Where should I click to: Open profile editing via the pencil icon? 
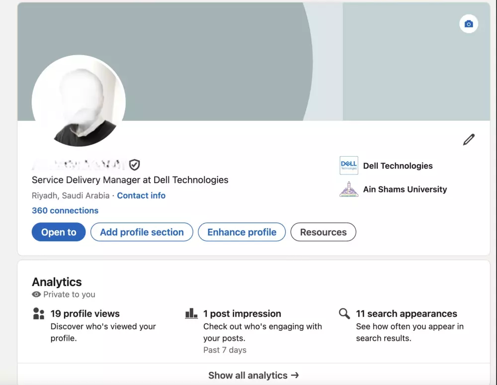pyautogui.click(x=468, y=139)
